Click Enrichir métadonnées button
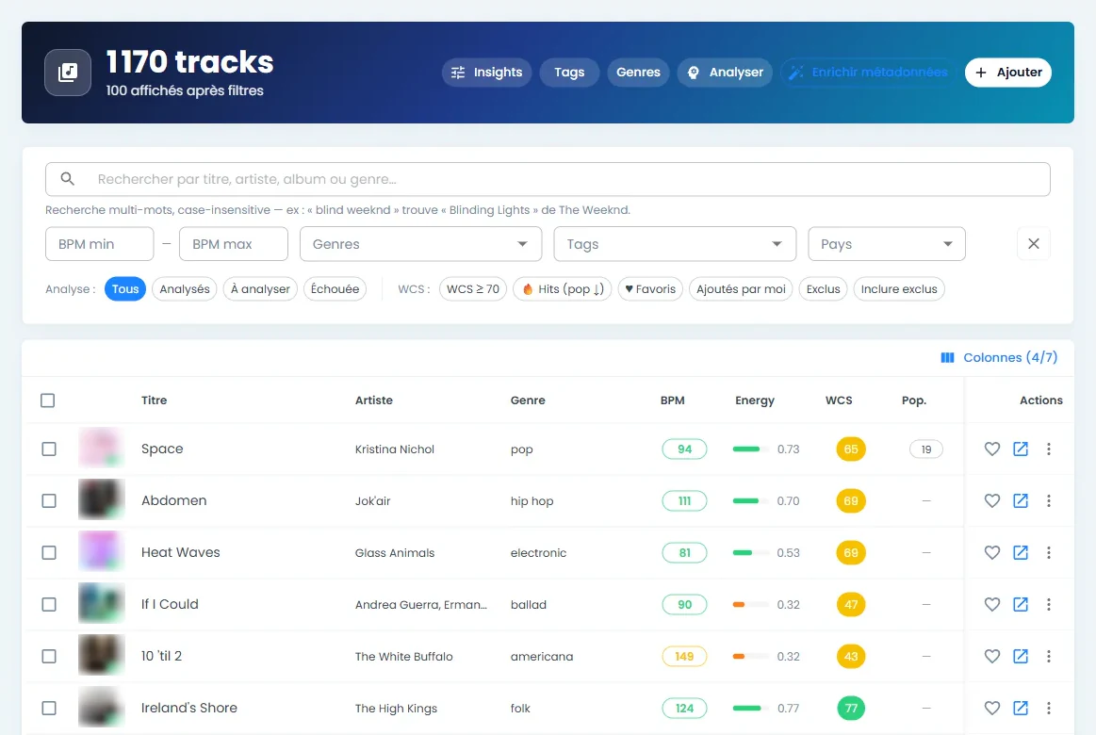 (x=867, y=73)
